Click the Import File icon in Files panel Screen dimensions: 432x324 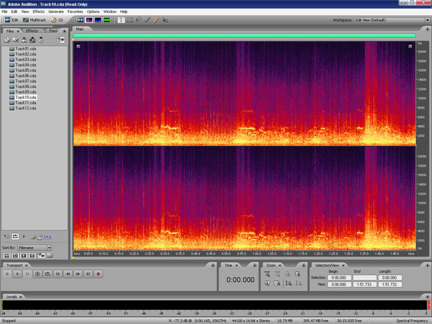[8, 40]
